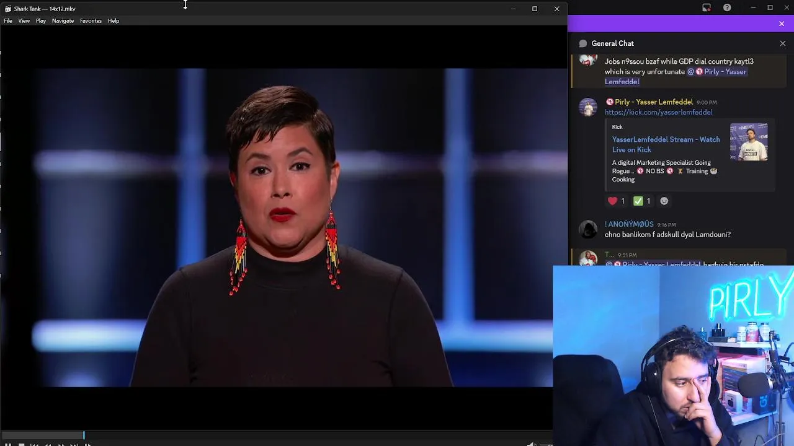The image size is (794, 446).
Task: Add a new reaction with the smiley icon
Action: click(664, 201)
